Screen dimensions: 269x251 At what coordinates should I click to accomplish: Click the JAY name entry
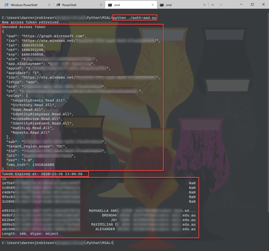[x=114, y=220]
